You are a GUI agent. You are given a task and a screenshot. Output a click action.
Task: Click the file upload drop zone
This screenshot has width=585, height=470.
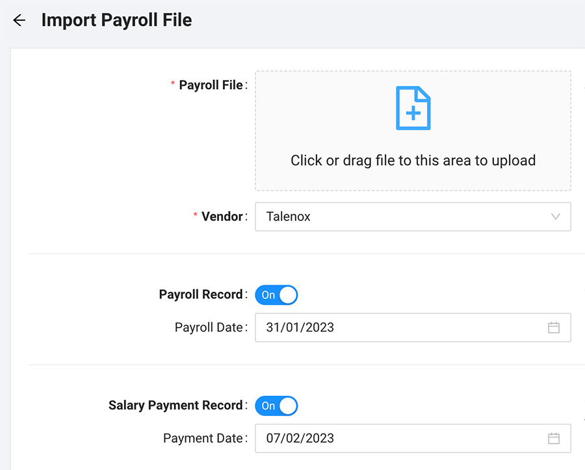coord(413,130)
